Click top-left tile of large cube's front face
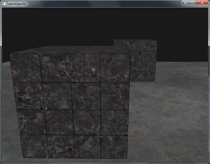Image resolution: width=210 pixels, height=164 pixels. [25, 68]
